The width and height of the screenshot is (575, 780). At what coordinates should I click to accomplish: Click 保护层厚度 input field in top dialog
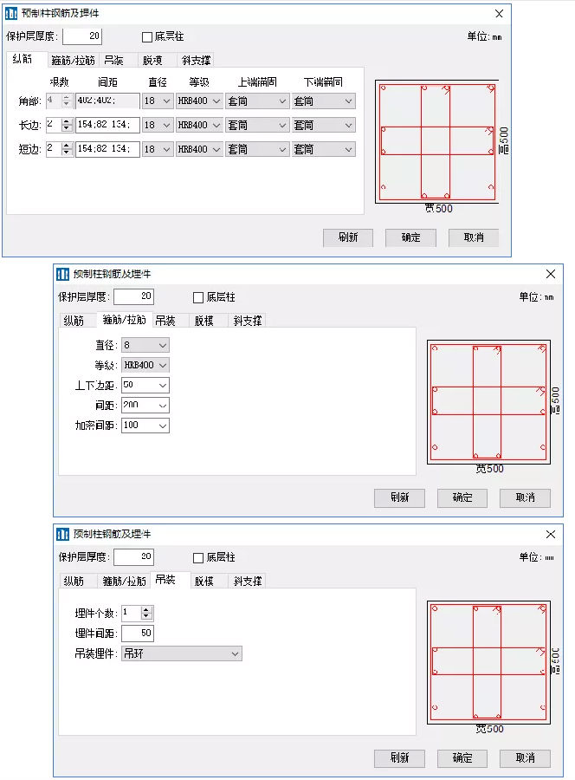coord(82,36)
